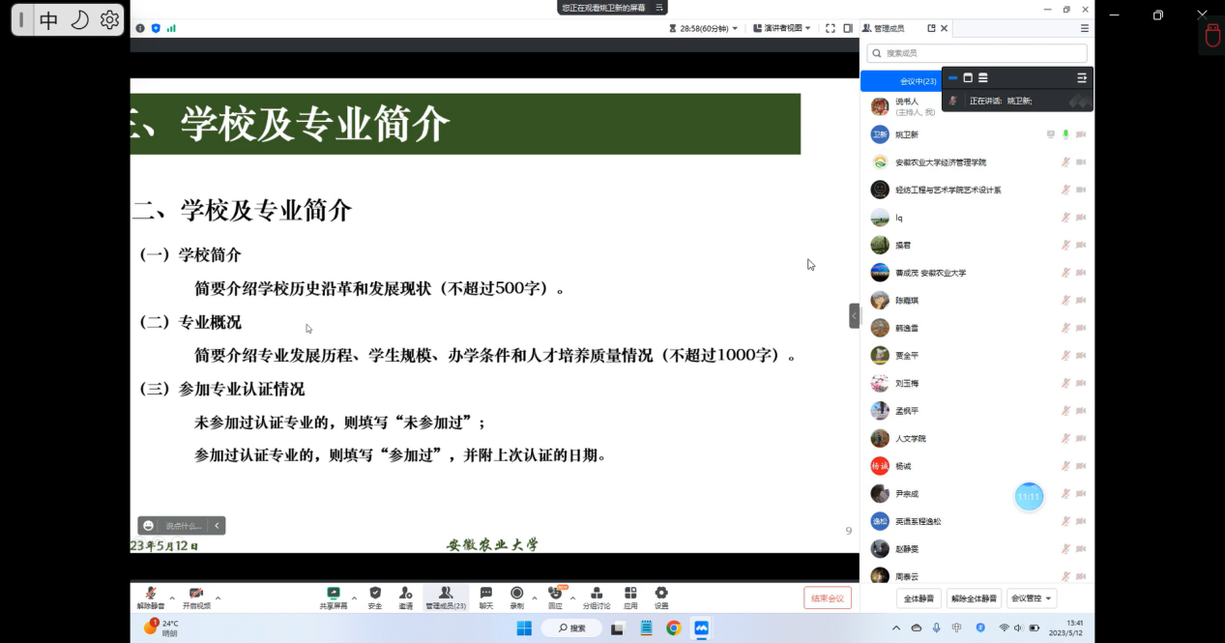Open 设置 settings gear in toolbar
The width and height of the screenshot is (1225, 643).
(661, 597)
